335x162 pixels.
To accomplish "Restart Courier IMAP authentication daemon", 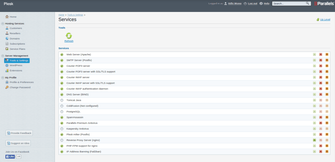I will point(327,89).
